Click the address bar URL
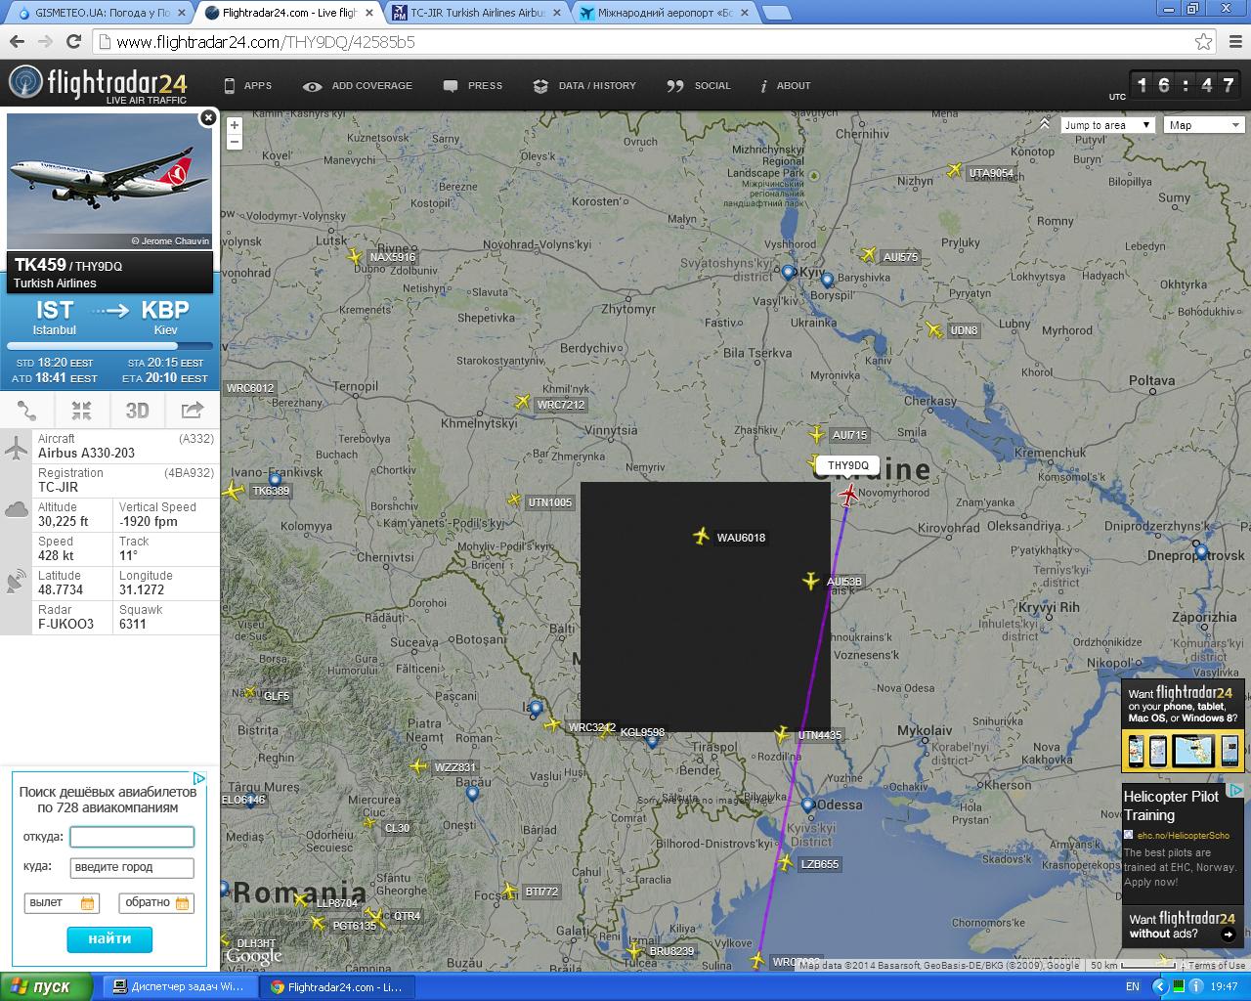1251x1001 pixels. pos(265,42)
